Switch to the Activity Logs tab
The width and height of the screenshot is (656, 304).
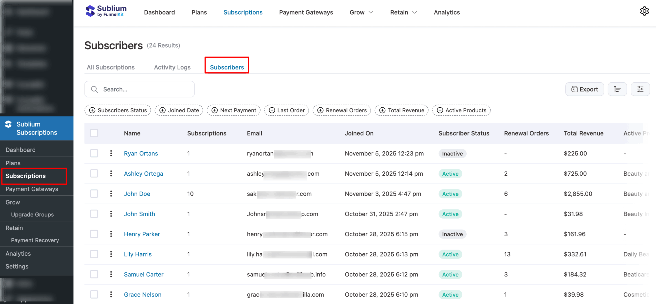click(x=172, y=67)
